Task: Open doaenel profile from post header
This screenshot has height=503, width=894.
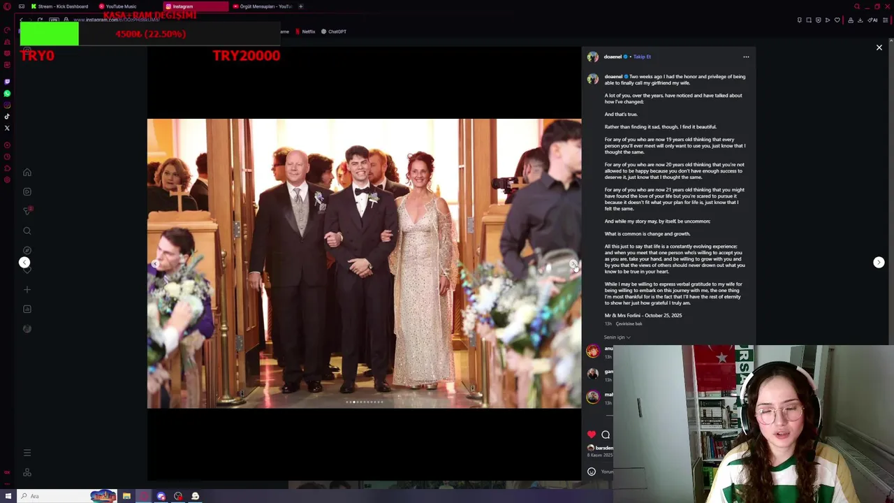Action: click(x=613, y=57)
